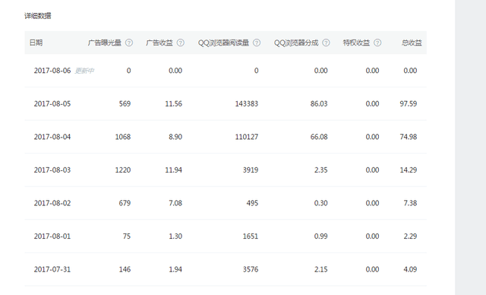Click ad revenue value 11.94
This screenshot has width=486, height=295.
(x=174, y=170)
